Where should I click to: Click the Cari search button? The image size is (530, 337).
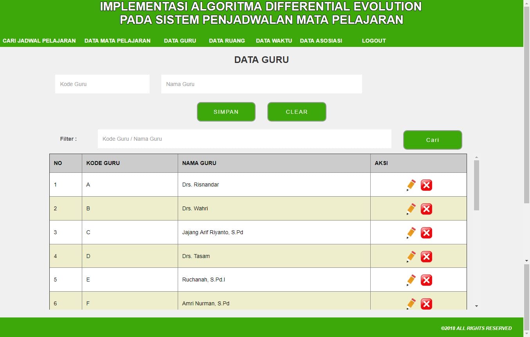point(432,140)
